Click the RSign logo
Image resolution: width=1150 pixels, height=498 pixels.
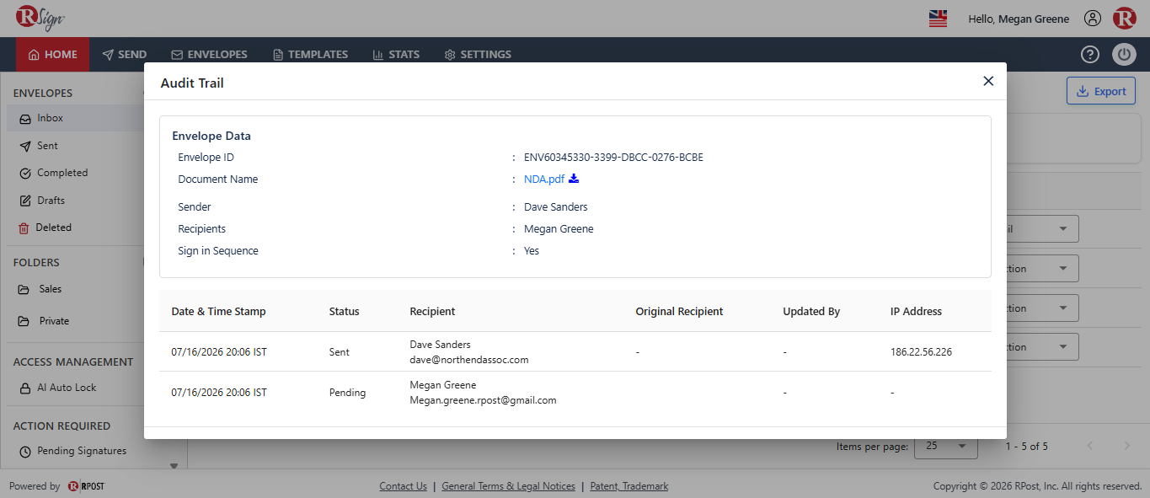40,18
